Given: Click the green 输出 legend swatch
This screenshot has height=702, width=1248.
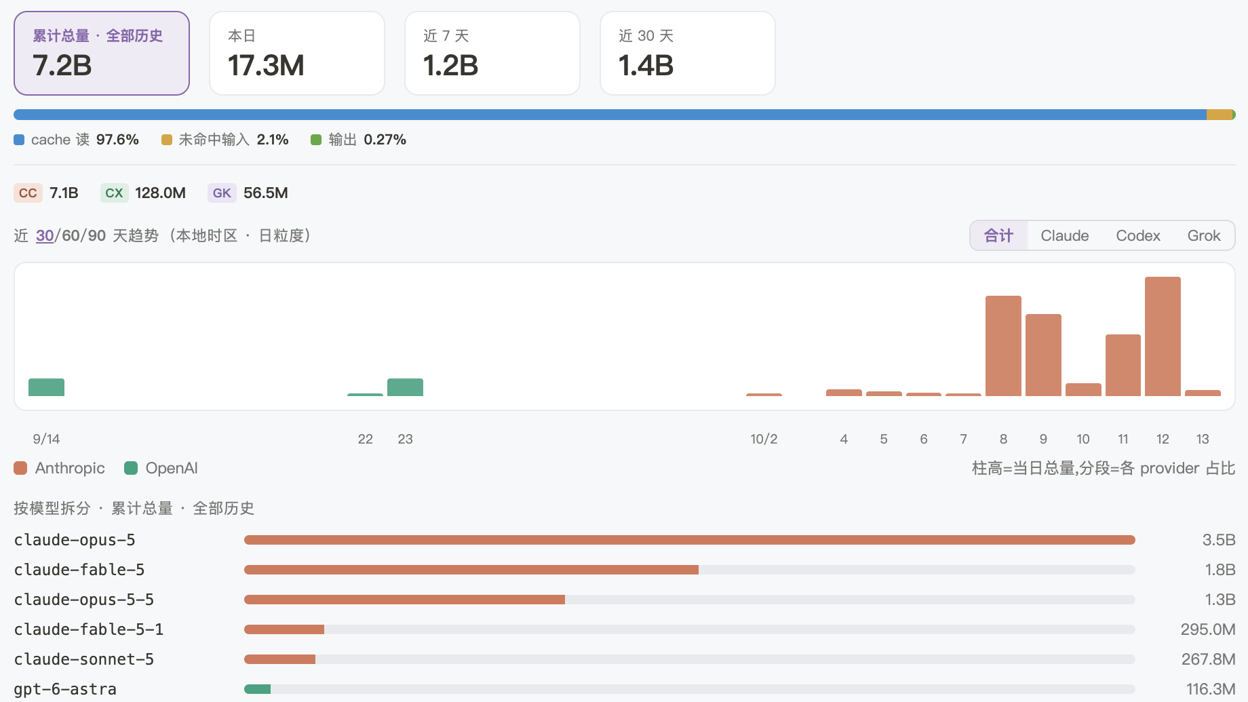Looking at the screenshot, I should point(316,140).
